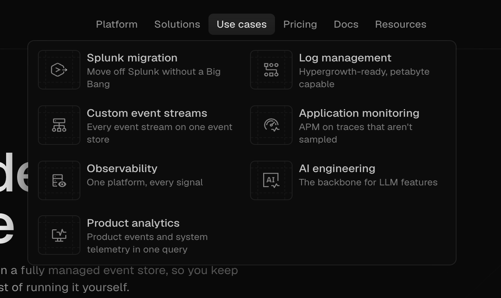Click 'One platform, every signal' text
The width and height of the screenshot is (501, 298).
pos(145,182)
